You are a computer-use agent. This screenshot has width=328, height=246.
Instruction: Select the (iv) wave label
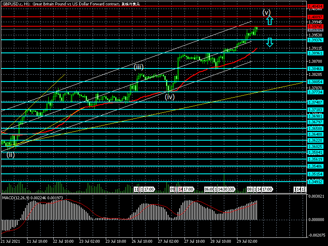(x=170, y=97)
